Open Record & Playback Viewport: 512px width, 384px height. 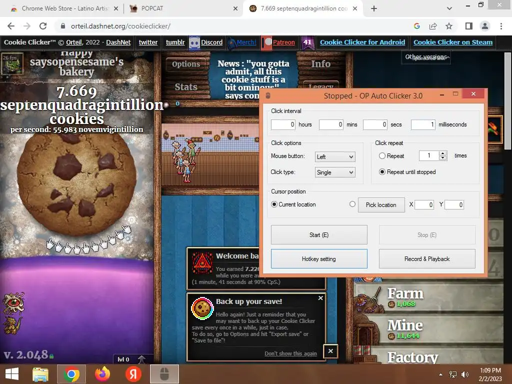(x=427, y=259)
